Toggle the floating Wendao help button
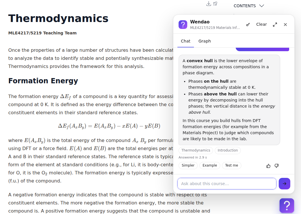The image size is (301, 214). tap(287, 206)
